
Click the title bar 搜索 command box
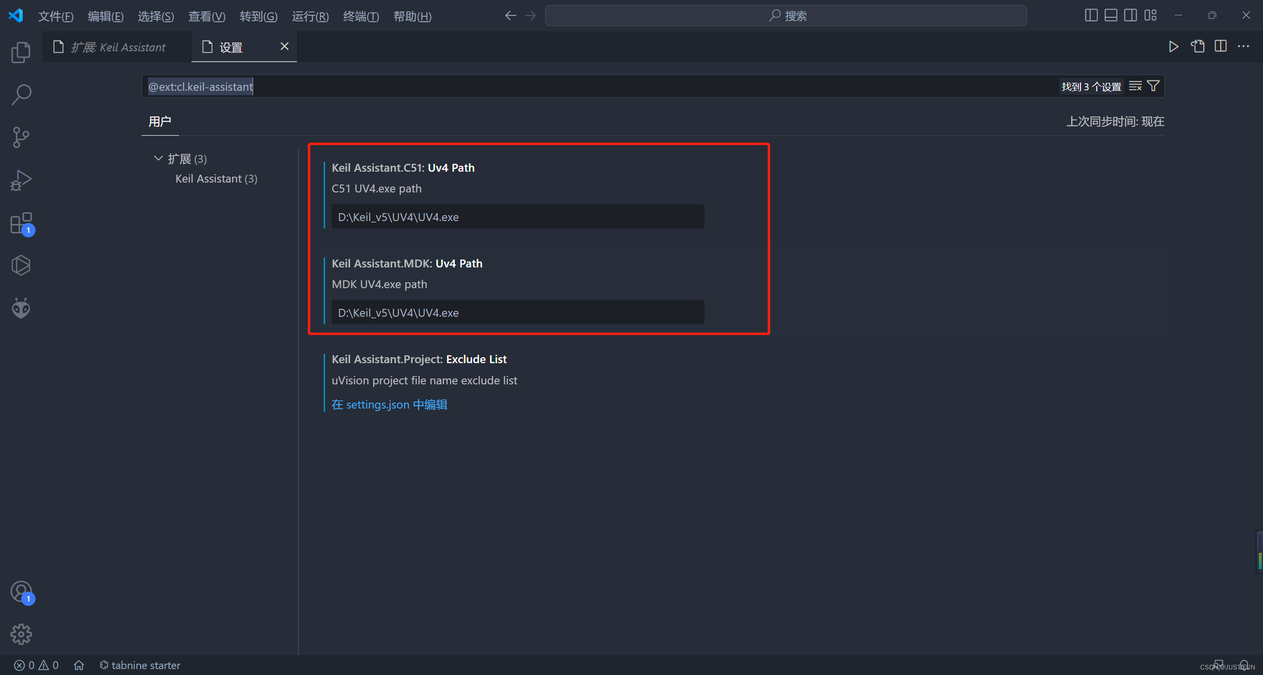[x=785, y=16]
